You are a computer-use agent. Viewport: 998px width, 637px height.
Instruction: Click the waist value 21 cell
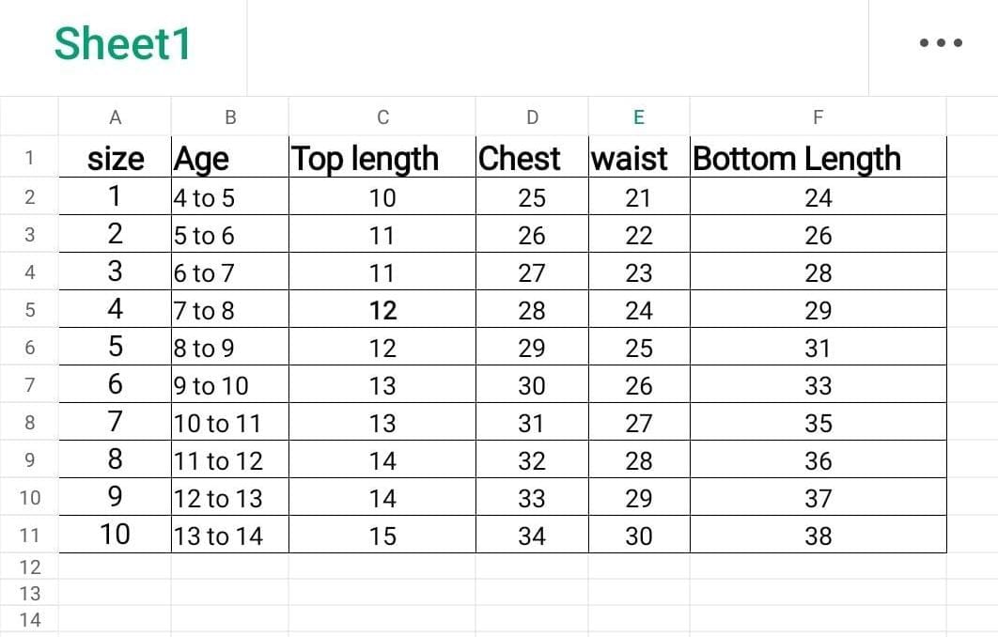[x=639, y=197]
